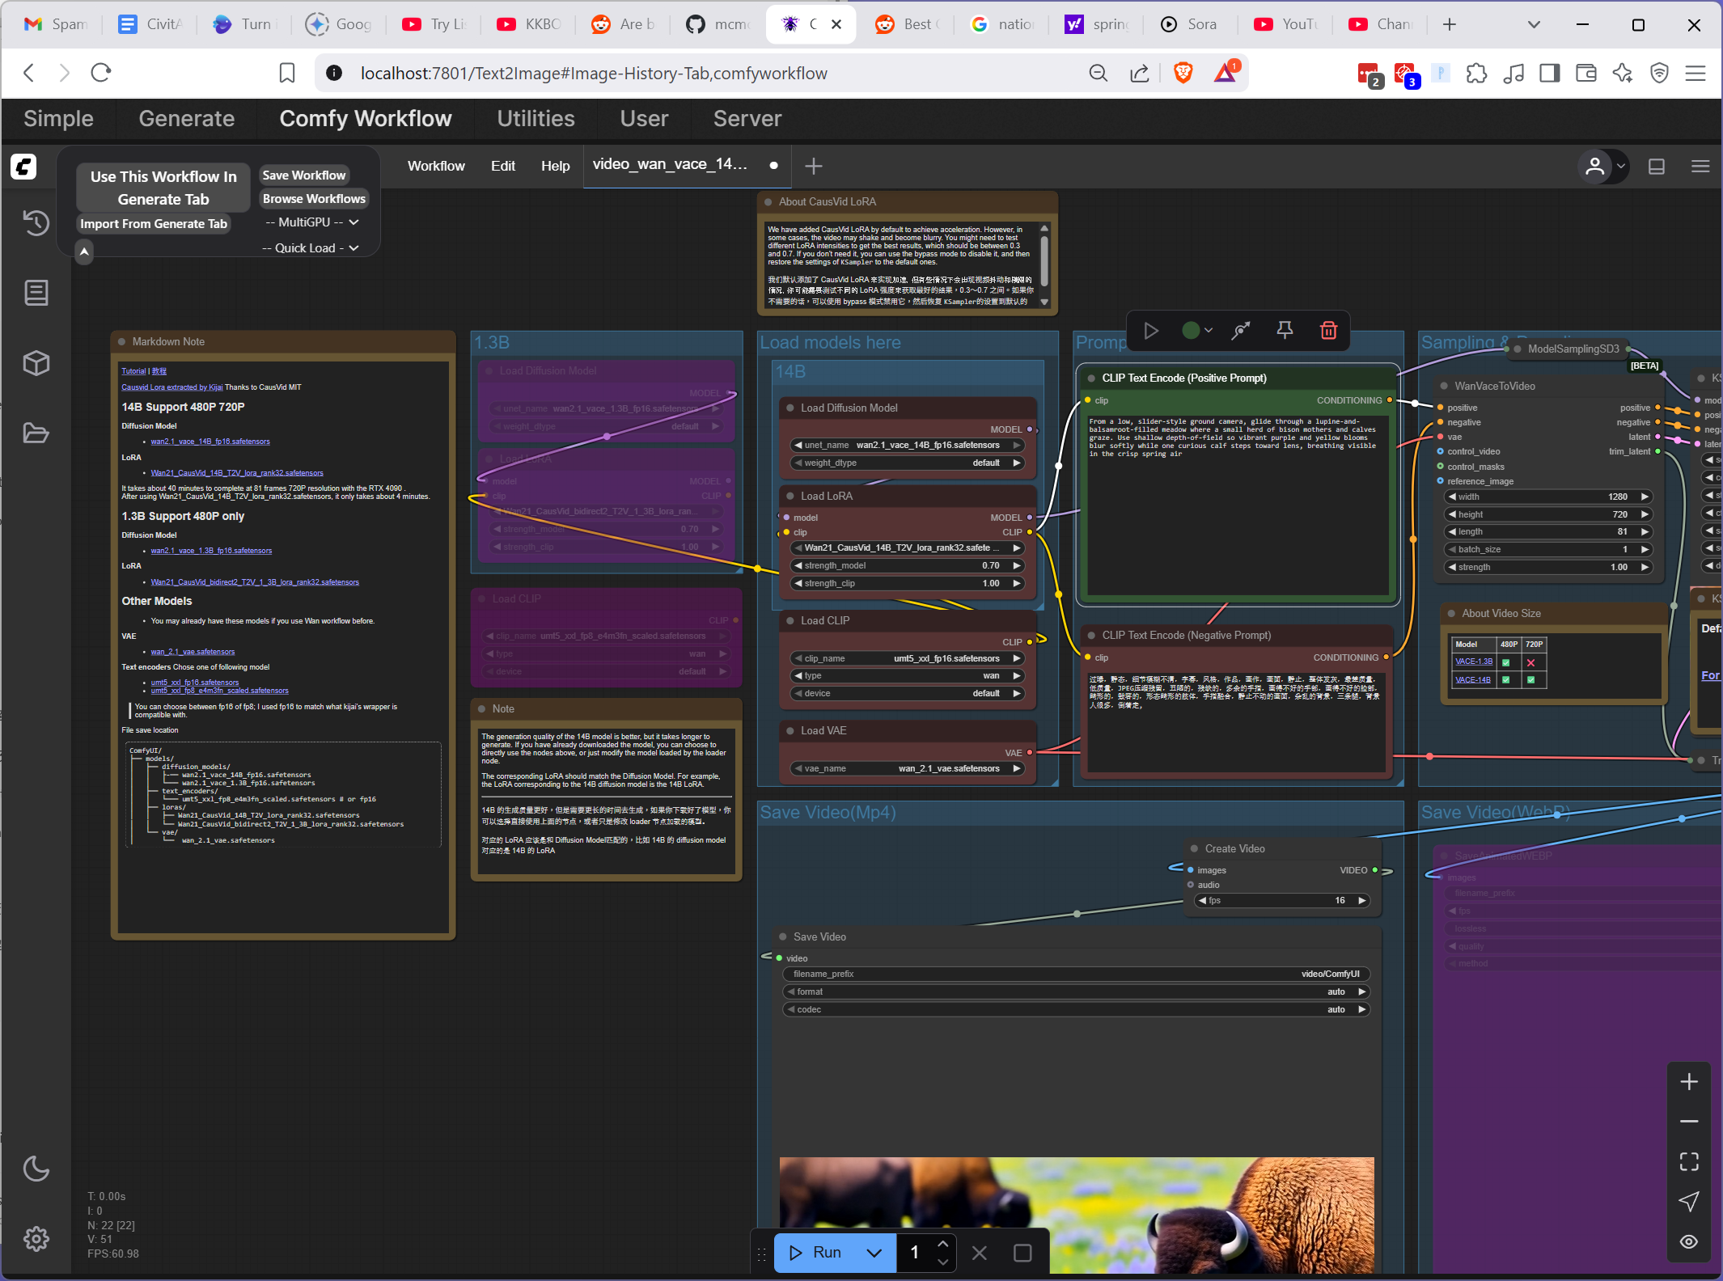1723x1281 pixels.
Task: Toggle dark mode moon icon
Action: coord(36,1168)
